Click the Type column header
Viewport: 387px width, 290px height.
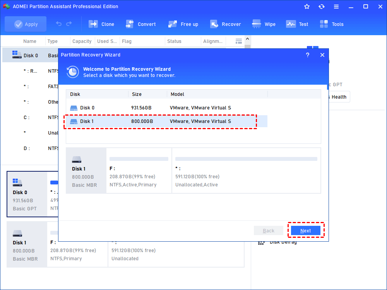point(52,41)
